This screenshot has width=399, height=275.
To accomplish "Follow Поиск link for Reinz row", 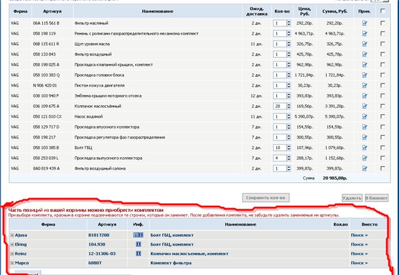I will coord(359,254).
